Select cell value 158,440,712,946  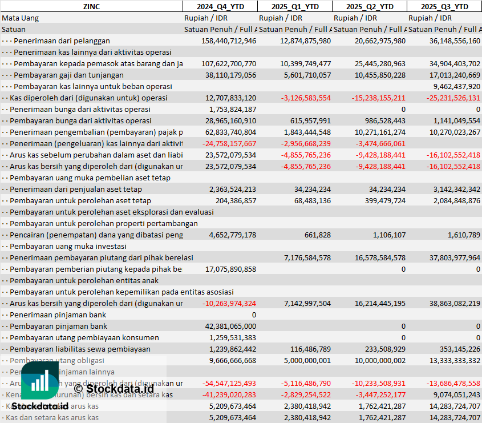(229, 41)
